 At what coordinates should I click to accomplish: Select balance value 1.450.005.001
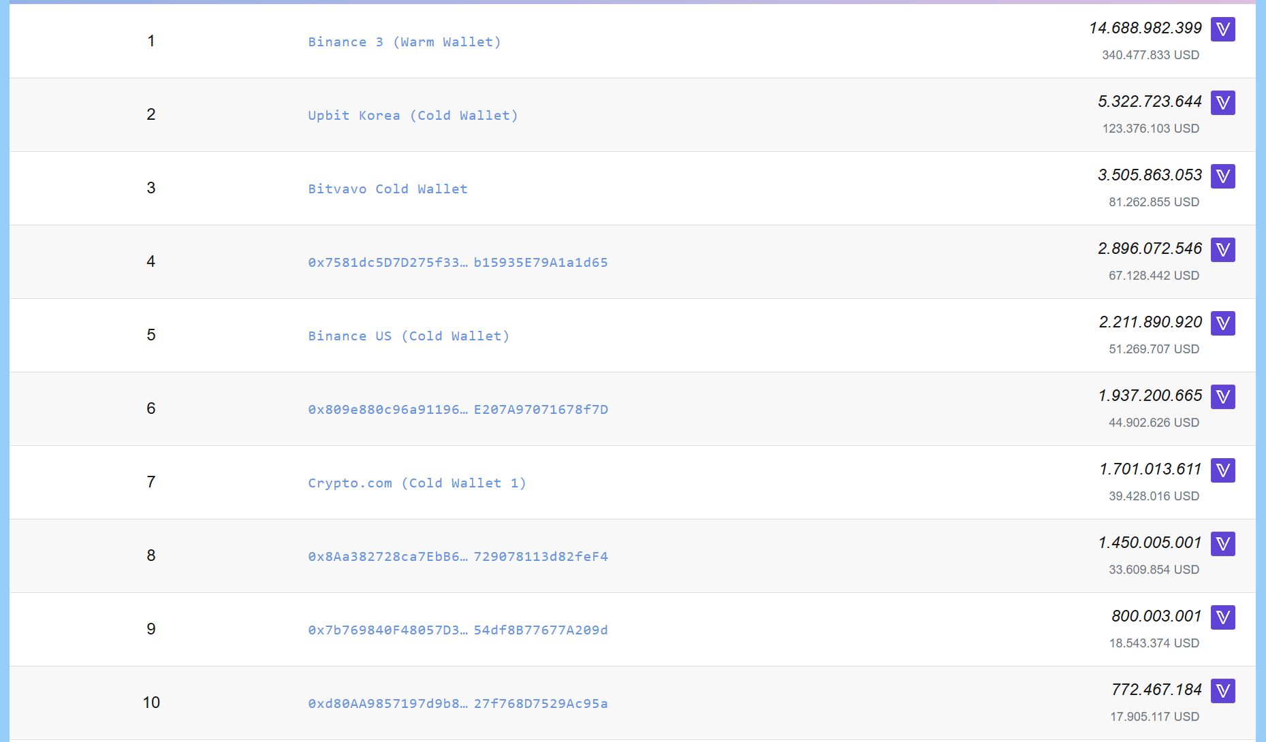(x=1151, y=543)
